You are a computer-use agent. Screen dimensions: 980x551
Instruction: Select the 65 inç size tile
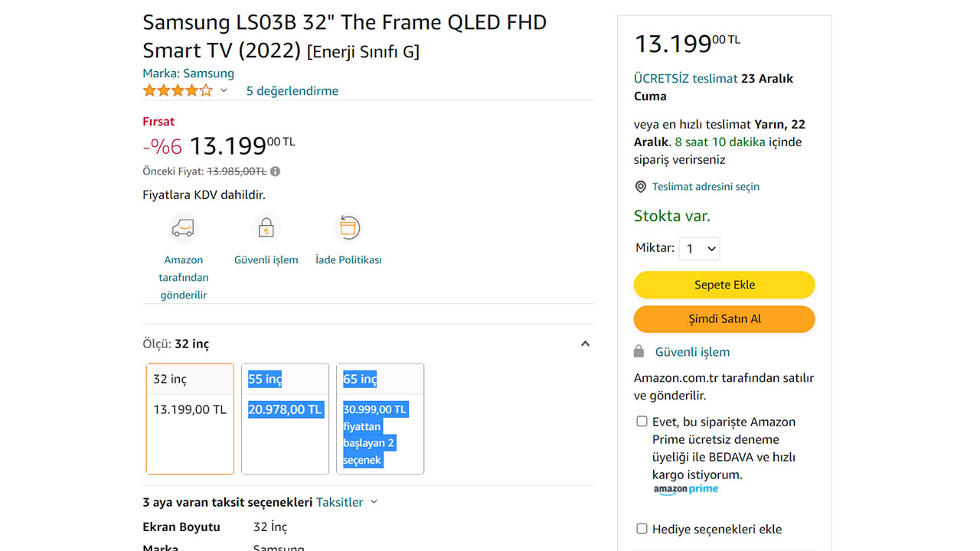click(x=381, y=419)
